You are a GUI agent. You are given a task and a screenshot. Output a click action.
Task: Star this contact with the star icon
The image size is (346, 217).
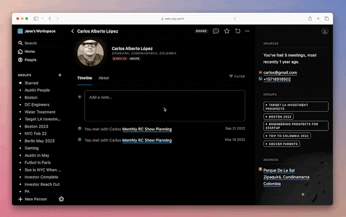[x=227, y=31]
